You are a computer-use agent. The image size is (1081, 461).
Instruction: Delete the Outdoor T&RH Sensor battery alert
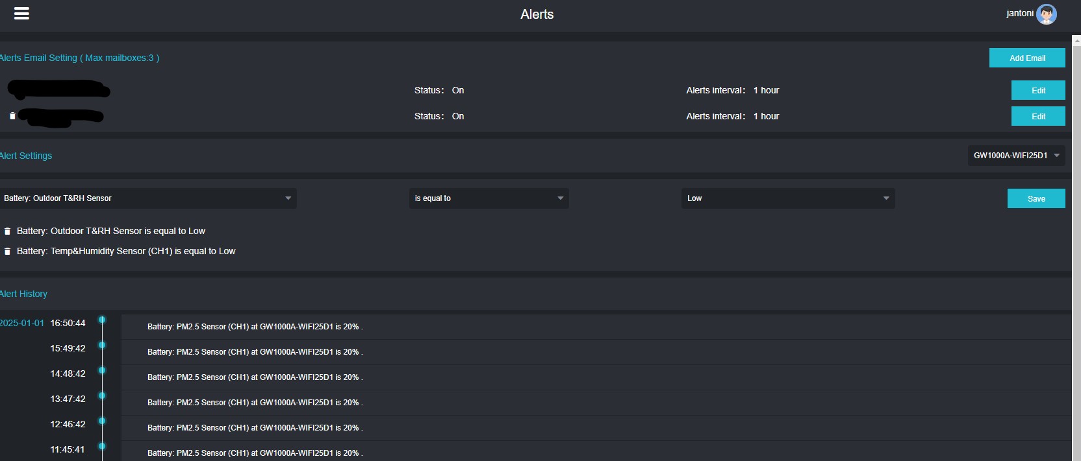8,231
